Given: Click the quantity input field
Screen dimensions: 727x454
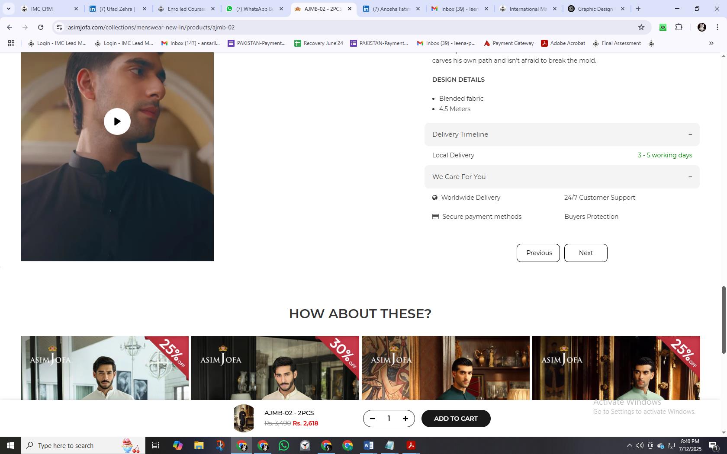Looking at the screenshot, I should [x=389, y=419].
